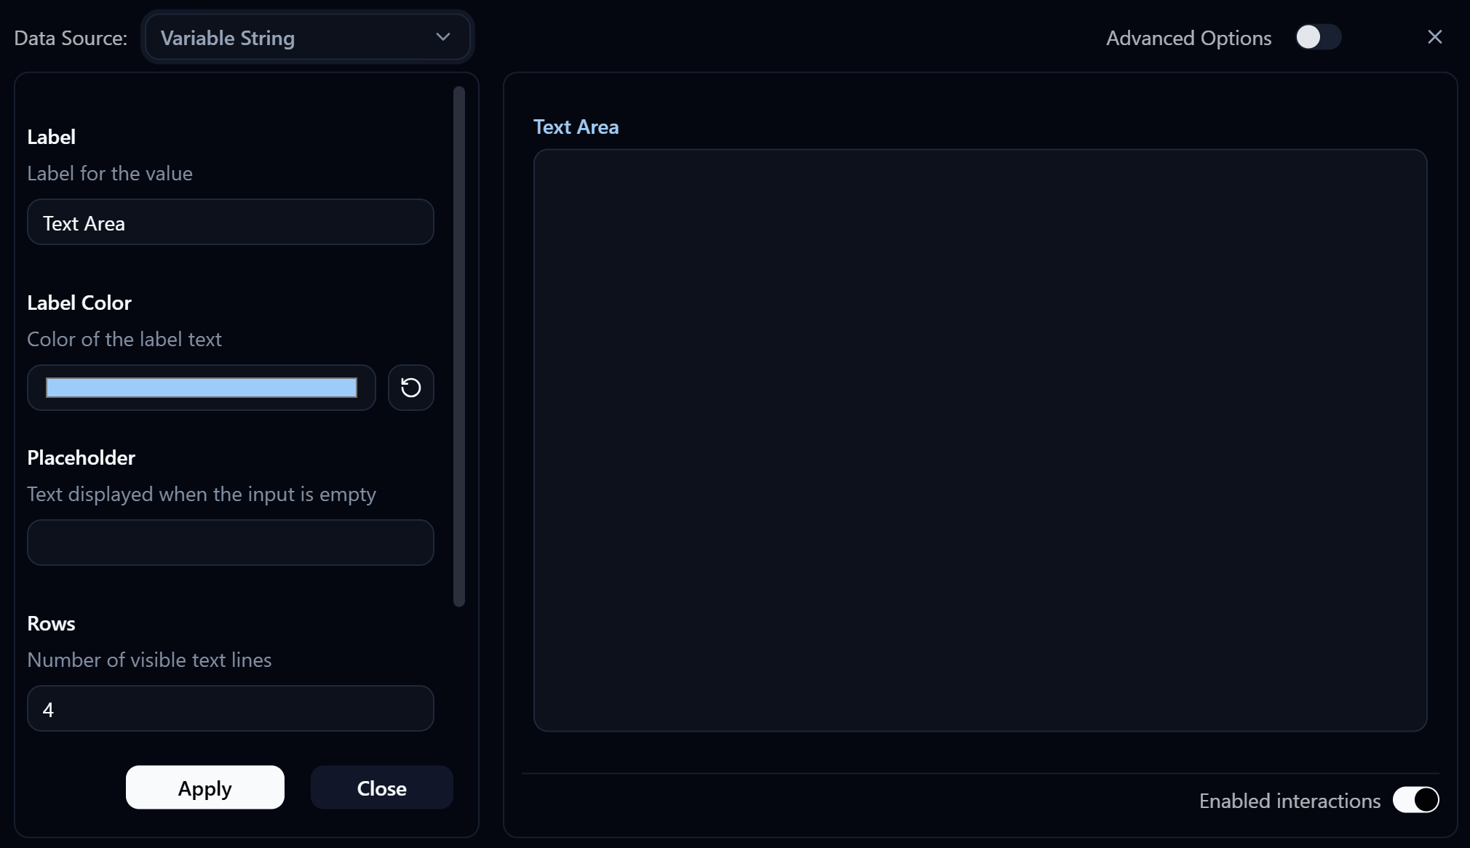Screen dimensions: 1470x848
Task: Click the "Color of the label text" description
Action: click(x=124, y=339)
